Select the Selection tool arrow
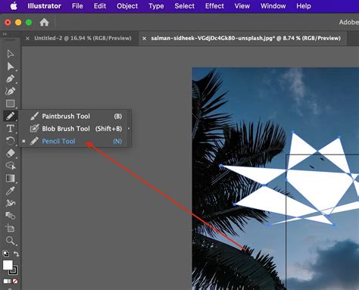The width and height of the screenshot is (359, 290). (11, 54)
